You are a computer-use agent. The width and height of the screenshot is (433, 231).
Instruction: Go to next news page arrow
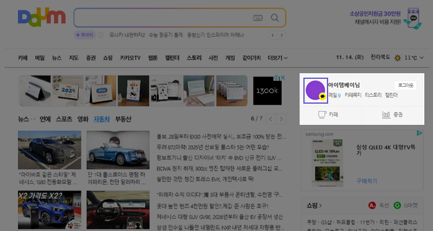(281, 119)
